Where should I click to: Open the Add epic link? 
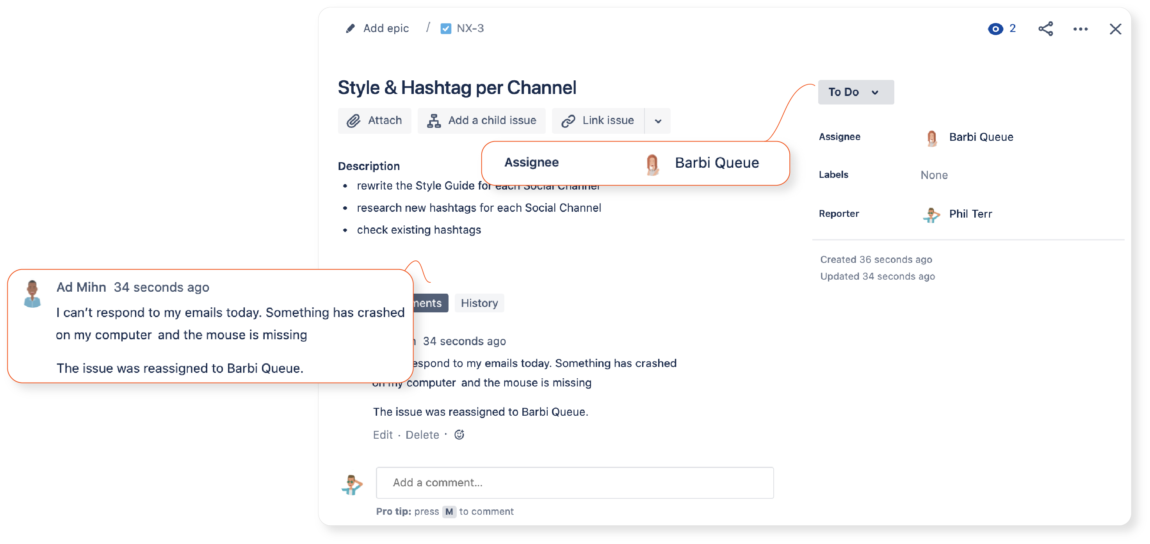[386, 28]
